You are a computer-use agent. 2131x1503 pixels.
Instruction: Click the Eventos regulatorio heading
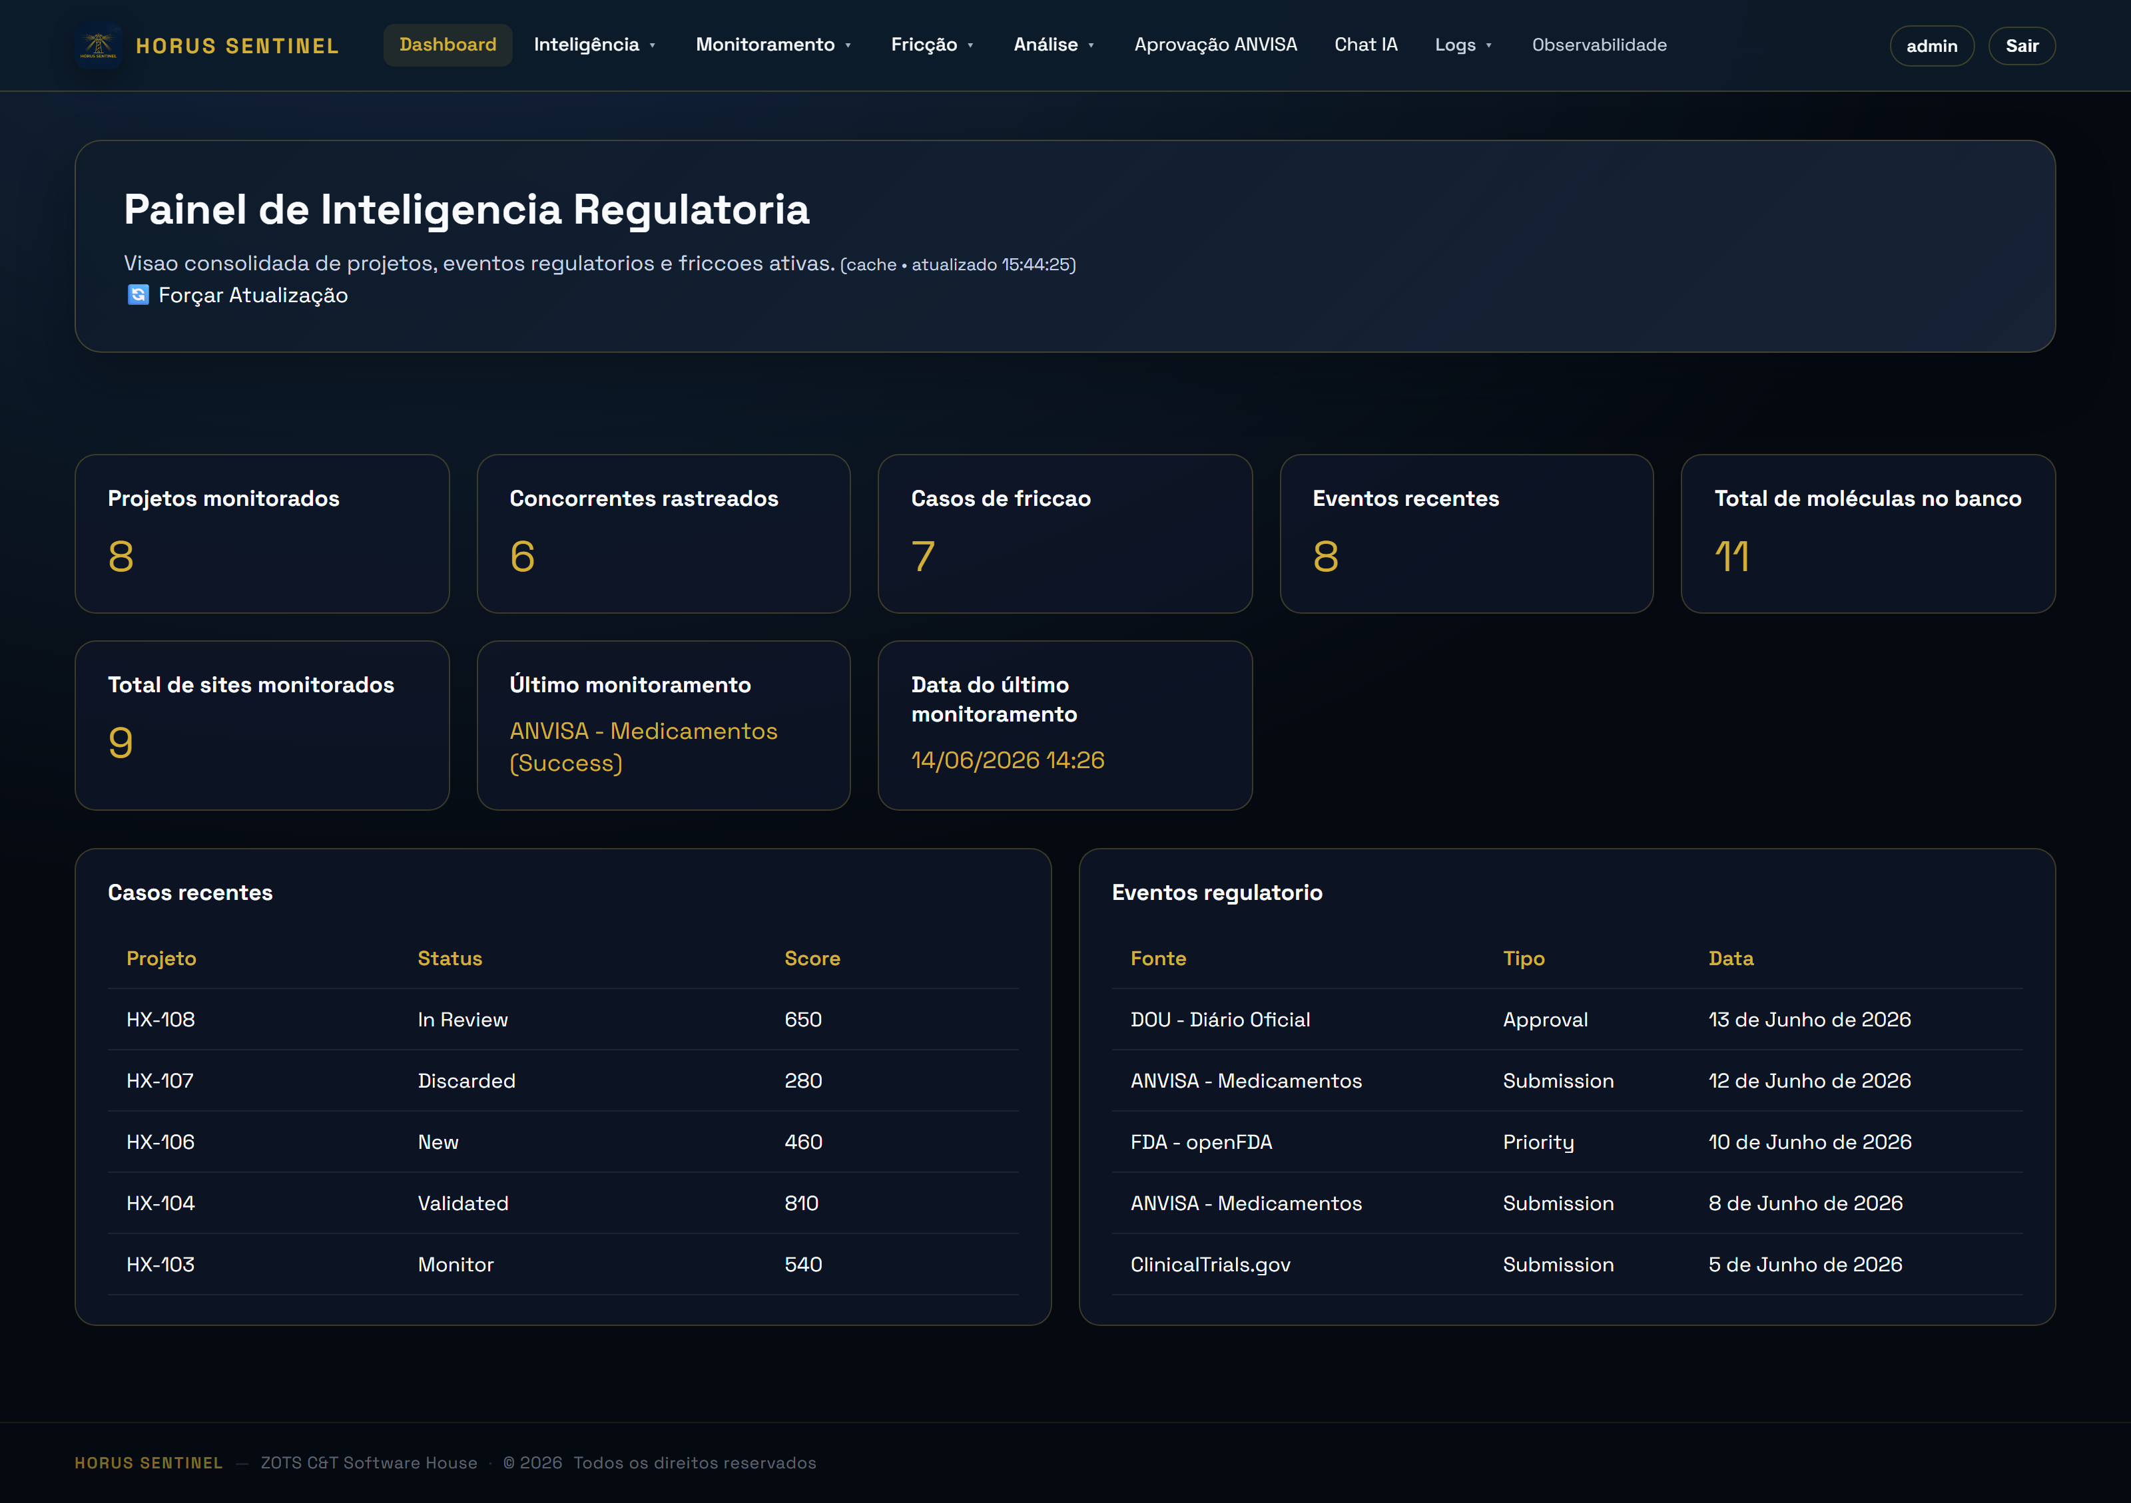(x=1217, y=893)
